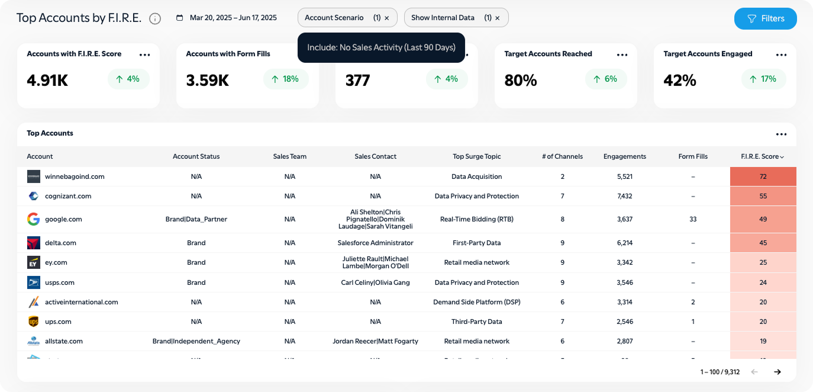Open options menu for Accounts with F.I.R.E. Score
The image size is (813, 392).
tap(144, 54)
